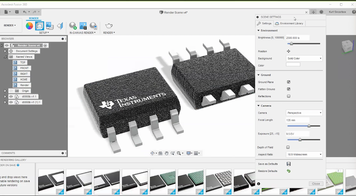
Task: Open the Background Solid Color dropdown
Action: 304,59
